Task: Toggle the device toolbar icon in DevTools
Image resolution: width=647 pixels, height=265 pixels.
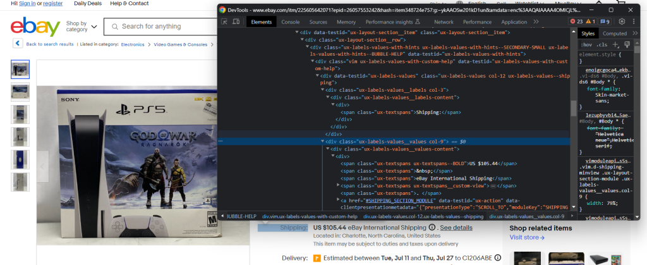Action: pyautogui.click(x=236, y=22)
